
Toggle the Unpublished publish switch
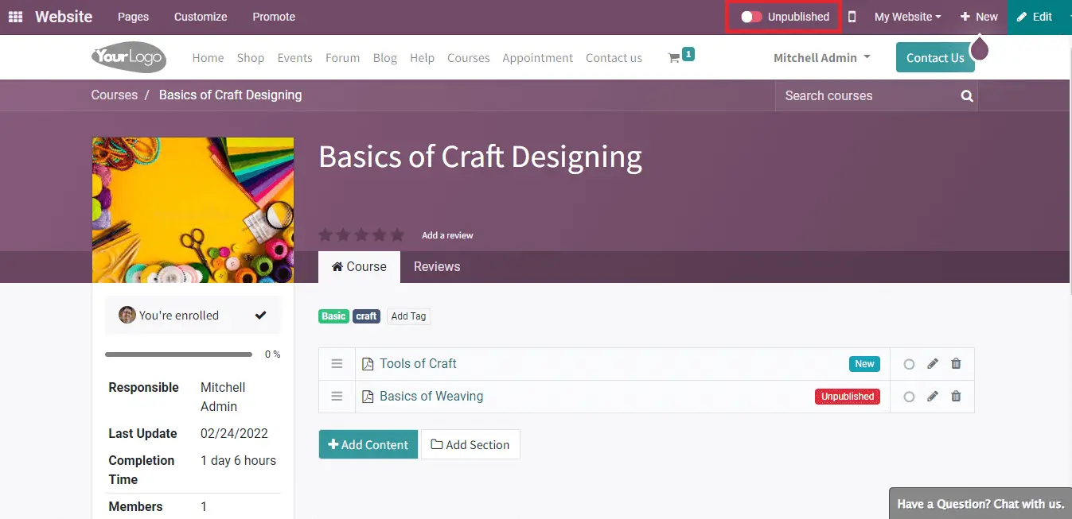click(751, 17)
